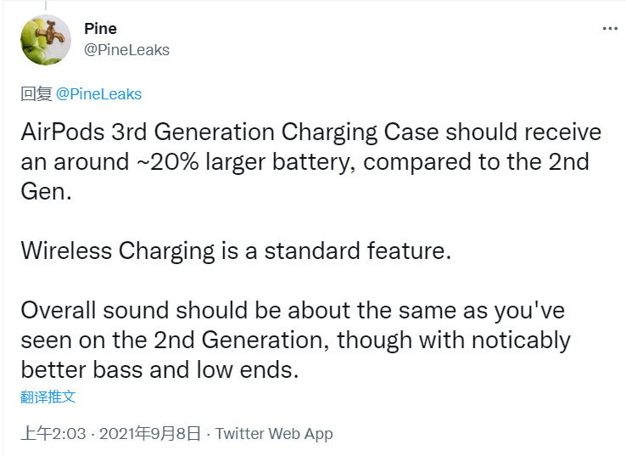Viewport: 626px width, 456px height.
Task: Click the 回复 reply label
Action: [36, 93]
